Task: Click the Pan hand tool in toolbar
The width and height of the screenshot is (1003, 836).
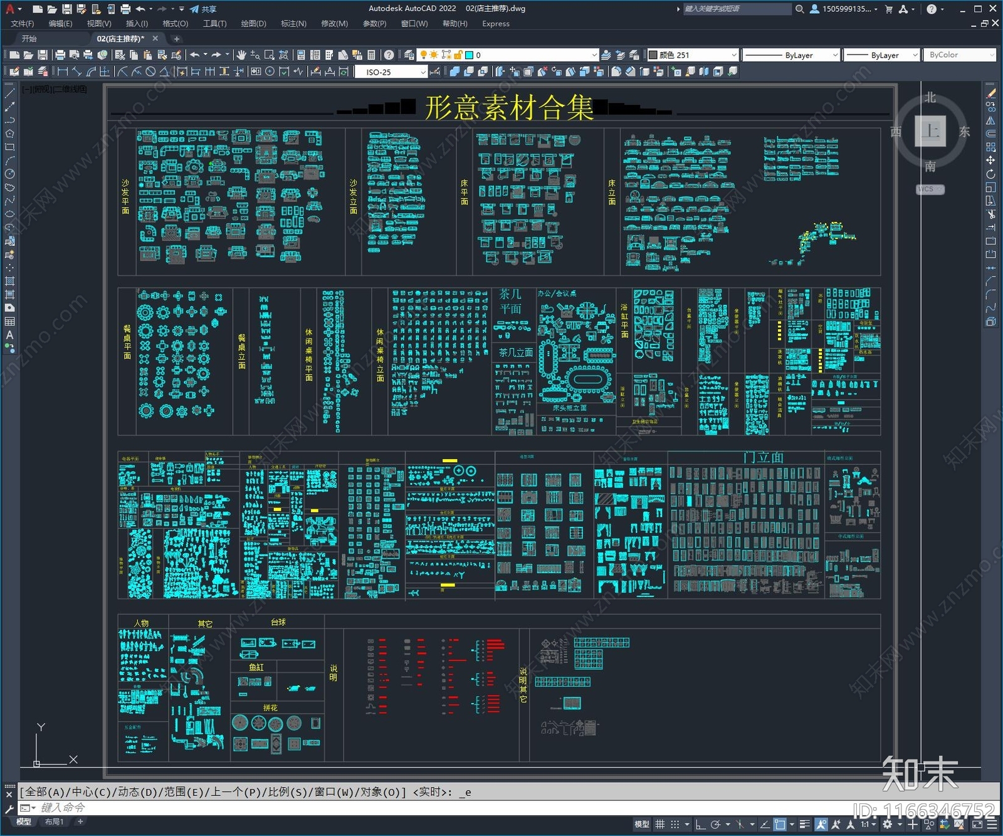Action: point(241,55)
